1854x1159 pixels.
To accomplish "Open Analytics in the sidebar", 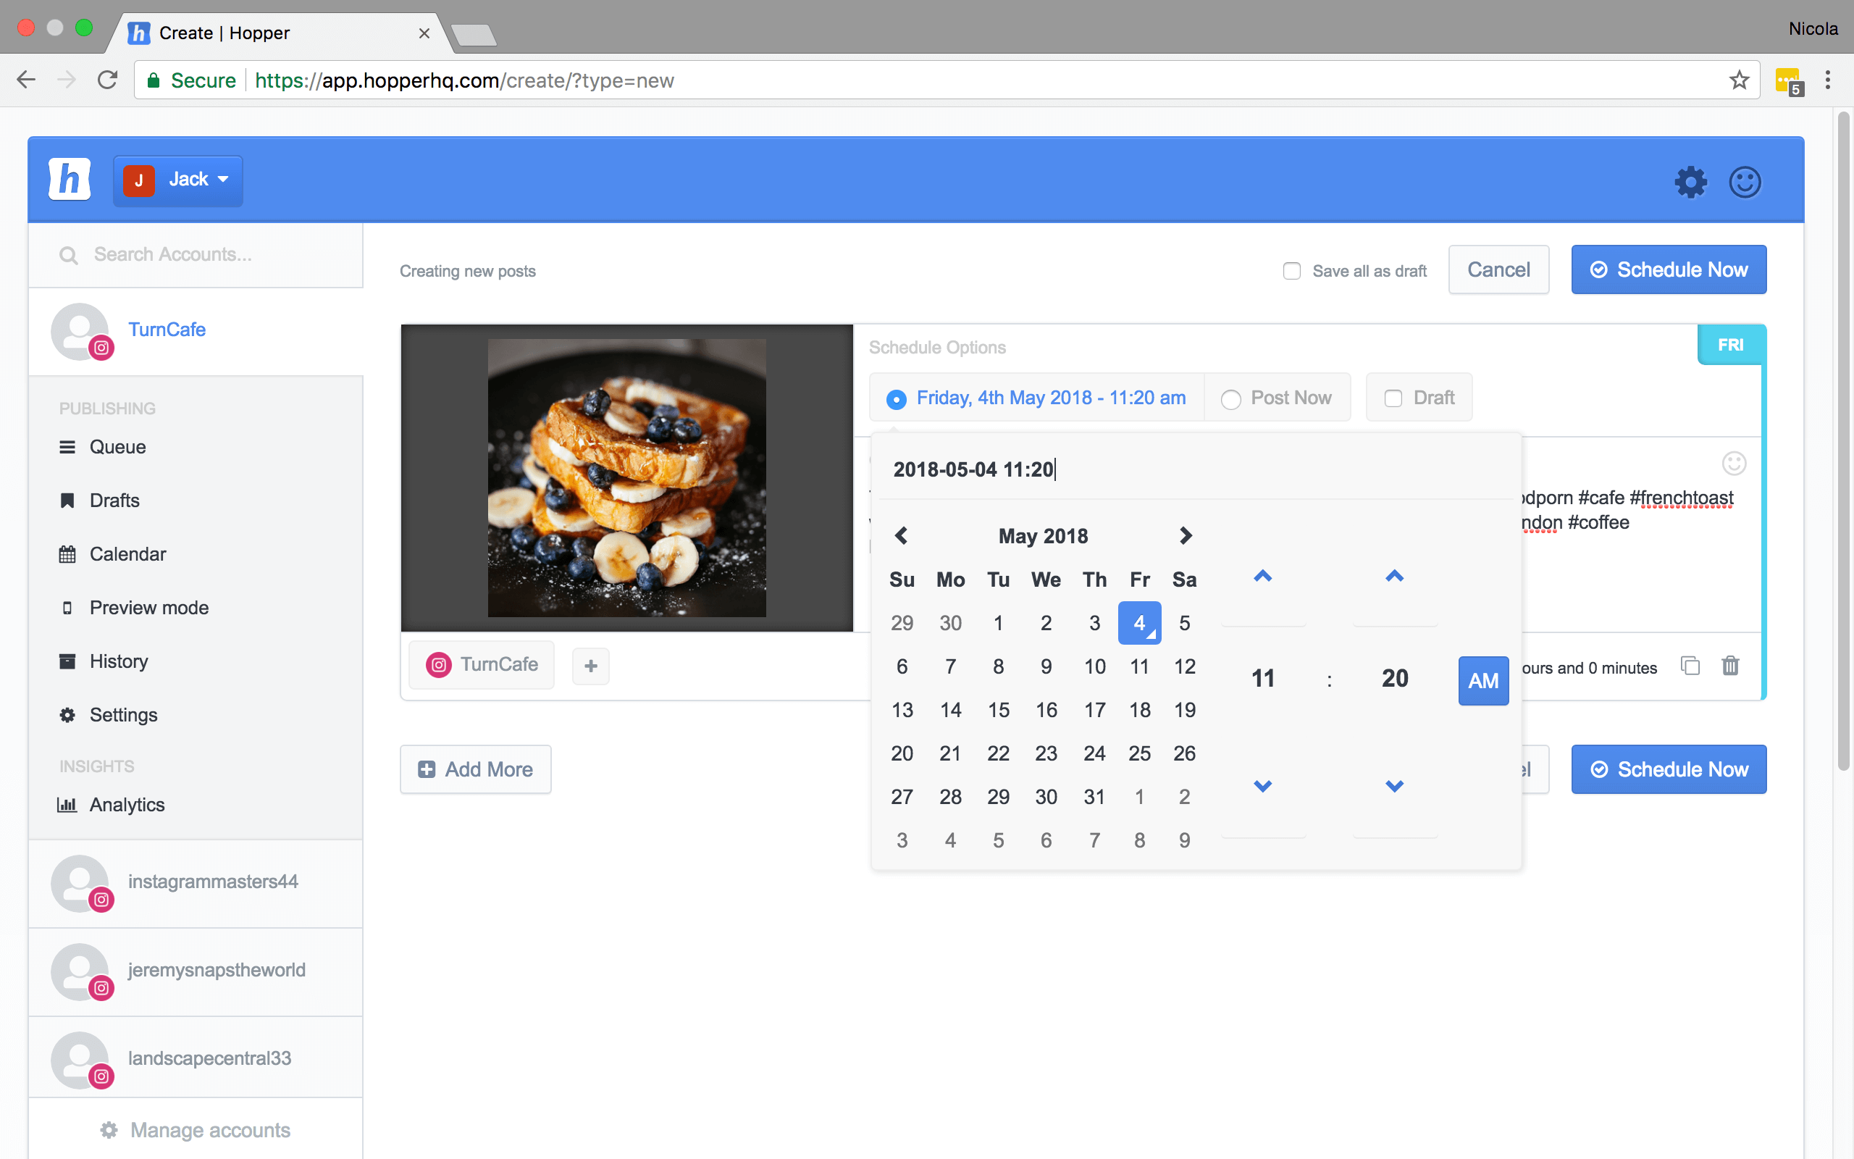I will tap(127, 804).
